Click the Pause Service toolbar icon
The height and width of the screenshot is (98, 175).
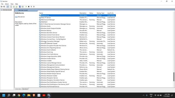coord(31,7)
